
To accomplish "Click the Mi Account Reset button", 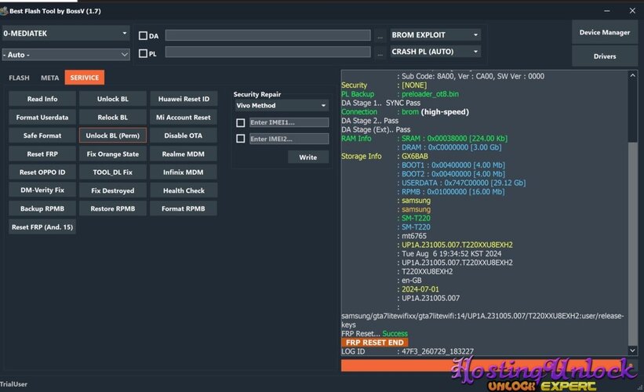I will pyautogui.click(x=184, y=118).
